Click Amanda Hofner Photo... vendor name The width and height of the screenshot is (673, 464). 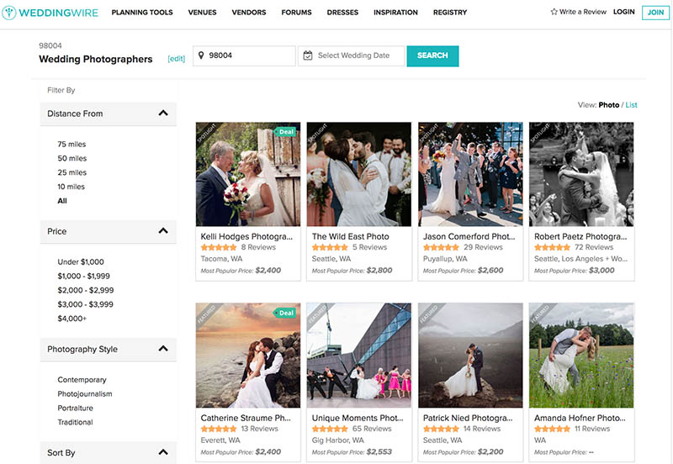(580, 418)
